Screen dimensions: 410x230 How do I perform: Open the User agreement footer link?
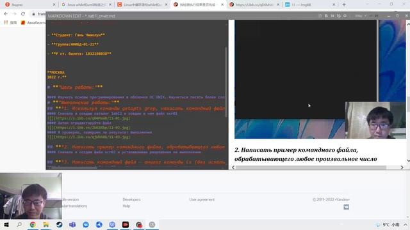pos(202,199)
